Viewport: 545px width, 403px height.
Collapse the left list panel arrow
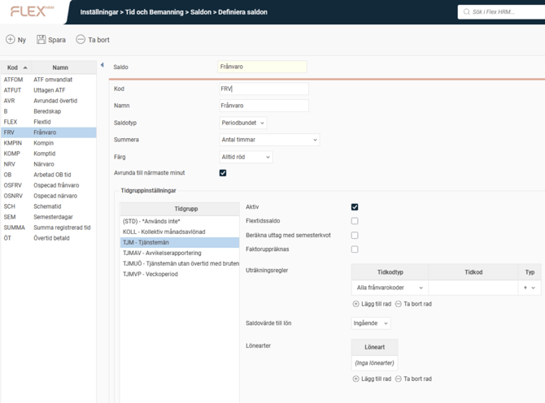tap(102, 66)
